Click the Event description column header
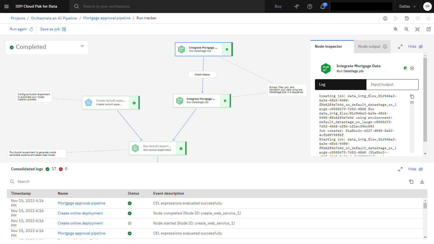434x244 pixels. (168, 194)
